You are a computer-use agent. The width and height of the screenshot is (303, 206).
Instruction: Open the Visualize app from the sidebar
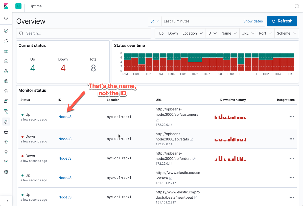[6, 41]
